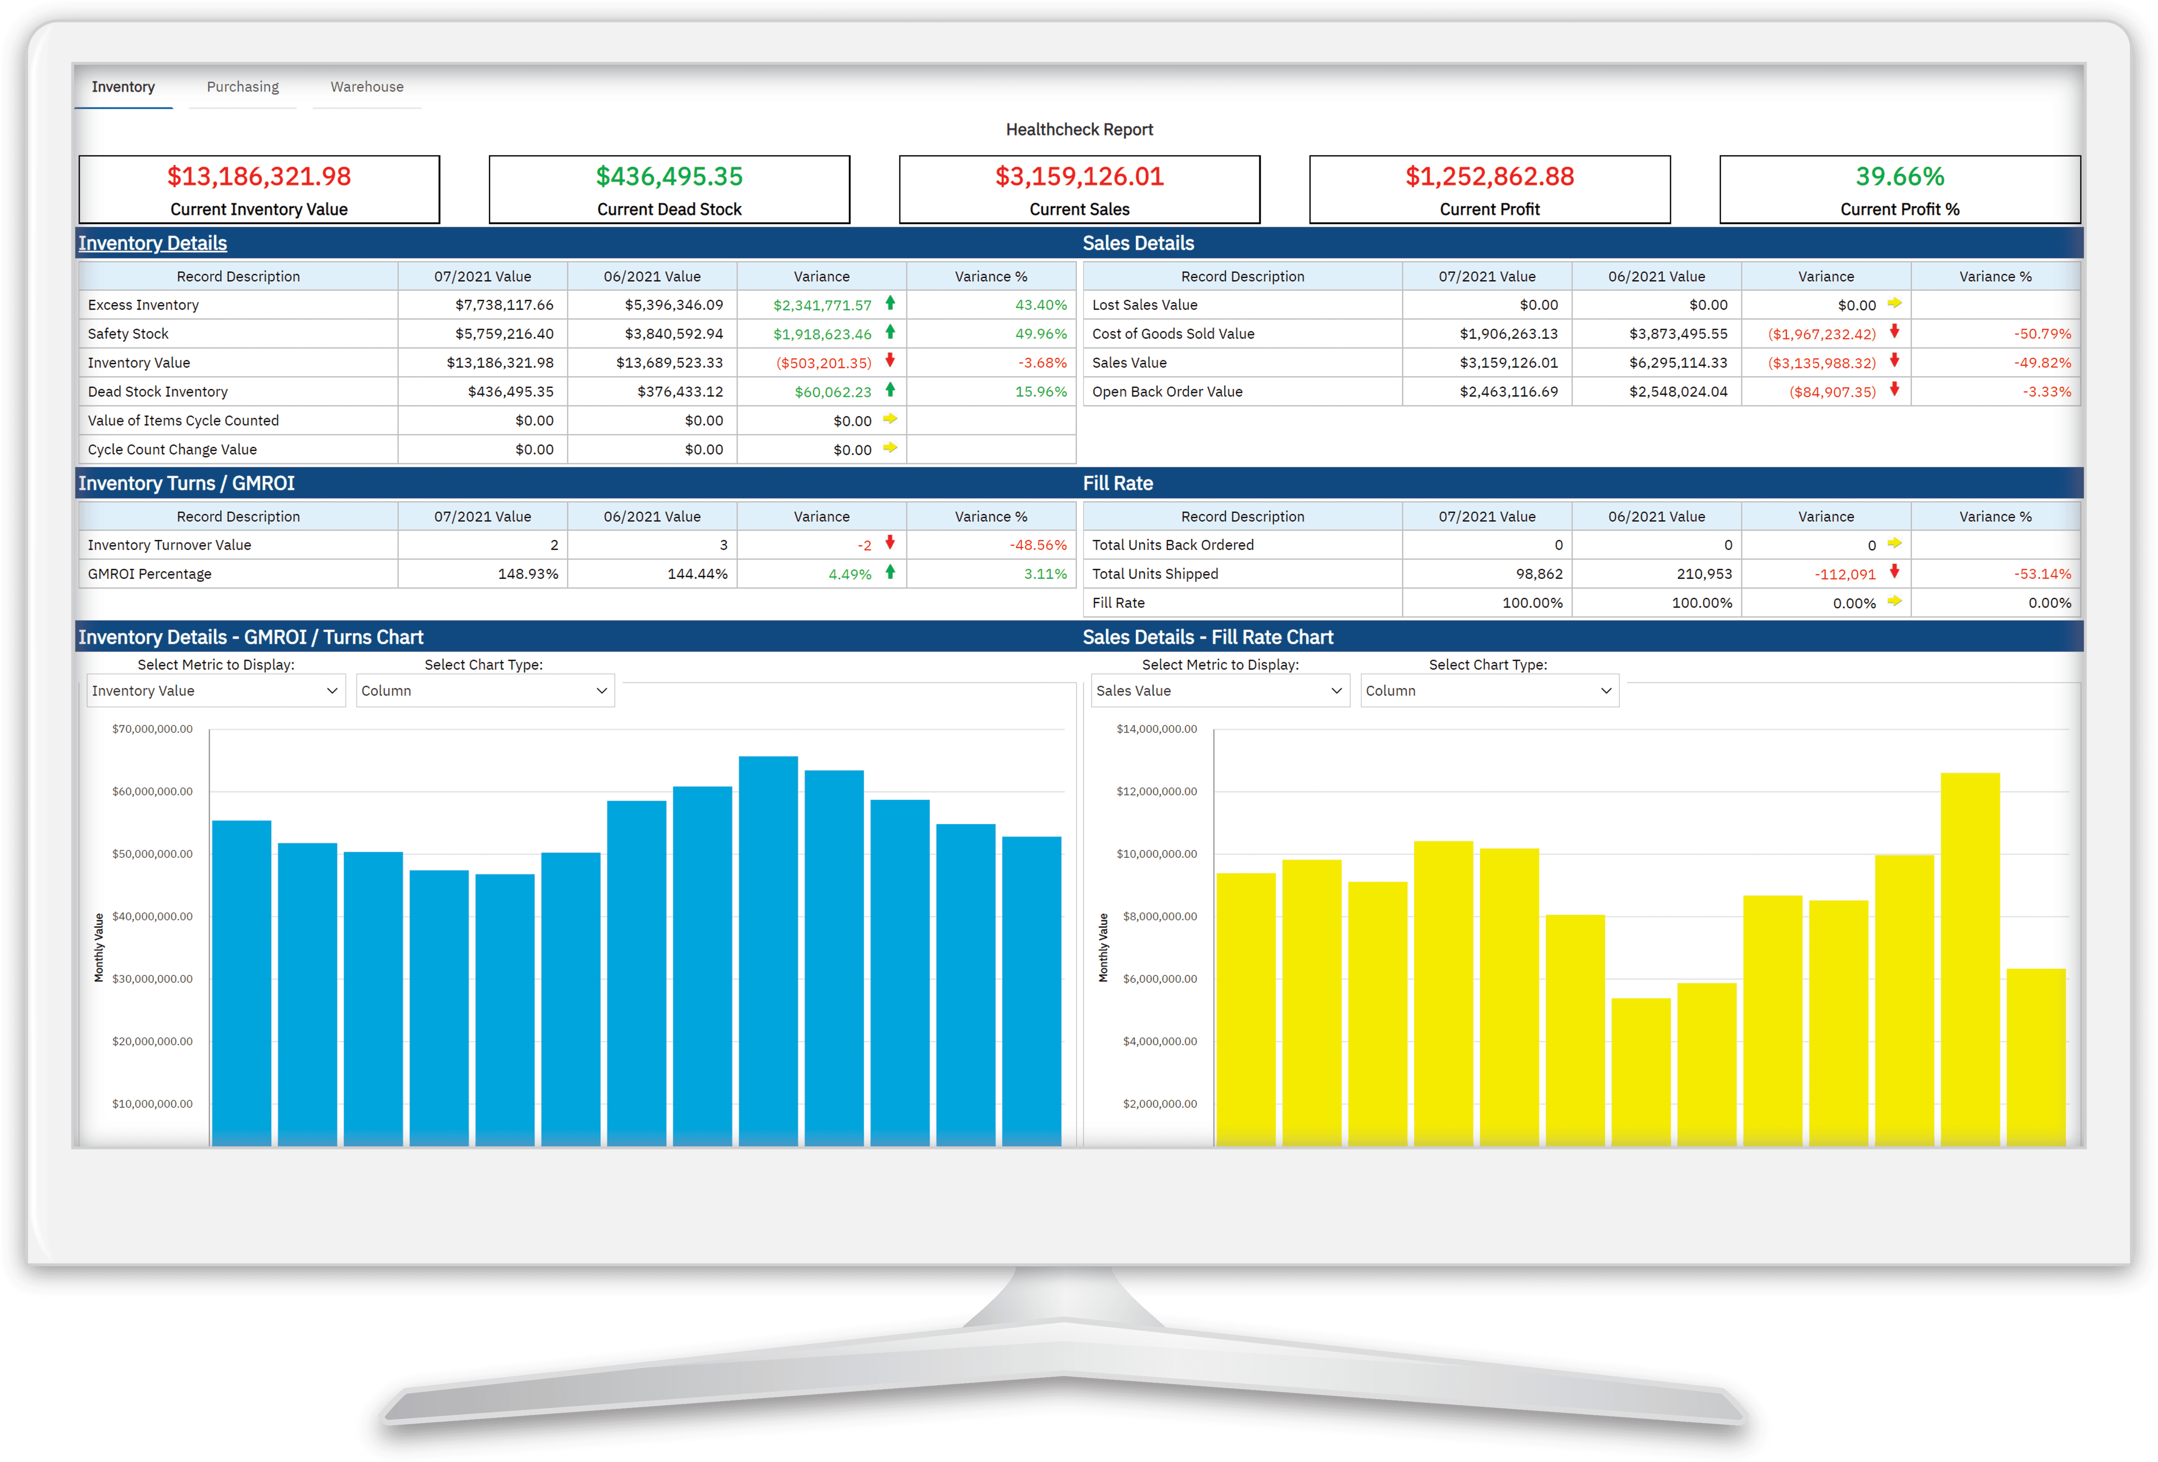Screen dimensions: 2158x1462
Task: Open the Purchasing tab
Action: coord(242,86)
